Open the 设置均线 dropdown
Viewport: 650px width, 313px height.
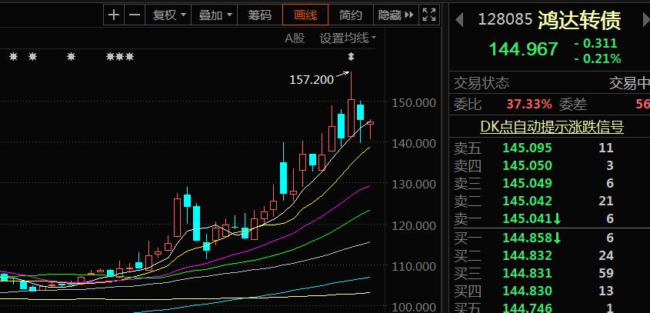pyautogui.click(x=348, y=38)
